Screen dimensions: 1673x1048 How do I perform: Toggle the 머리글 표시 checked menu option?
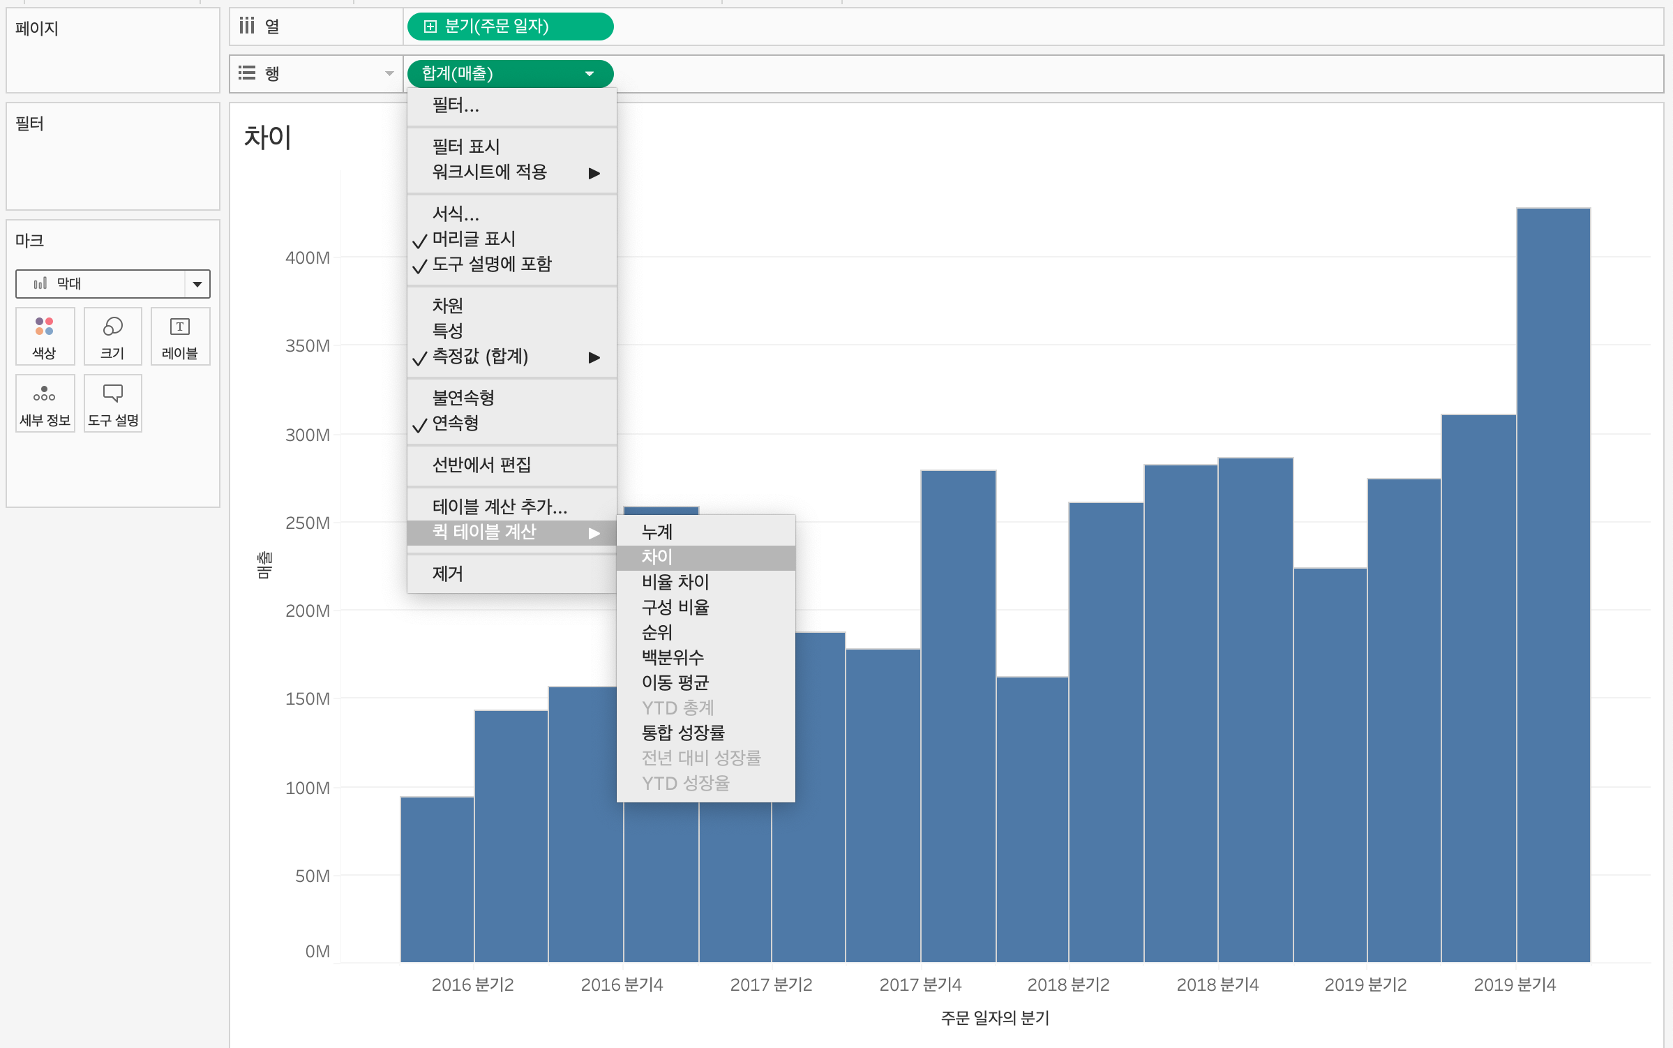click(x=474, y=239)
